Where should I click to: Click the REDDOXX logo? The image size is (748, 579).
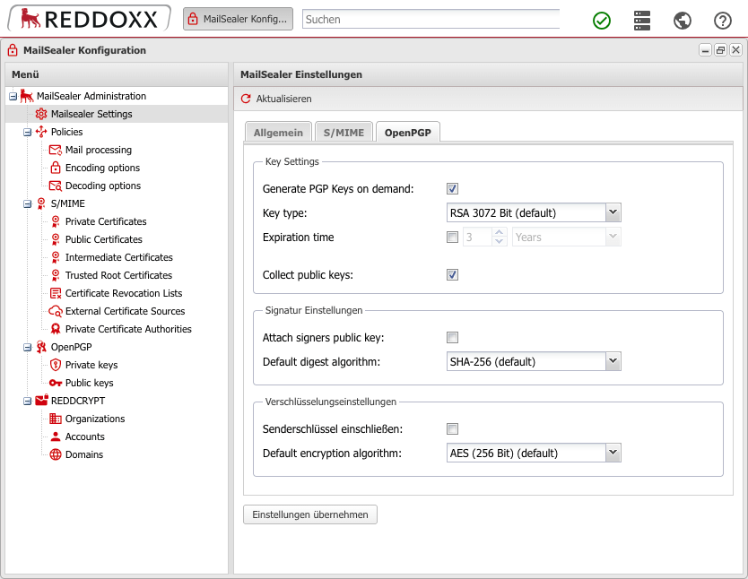click(x=89, y=19)
